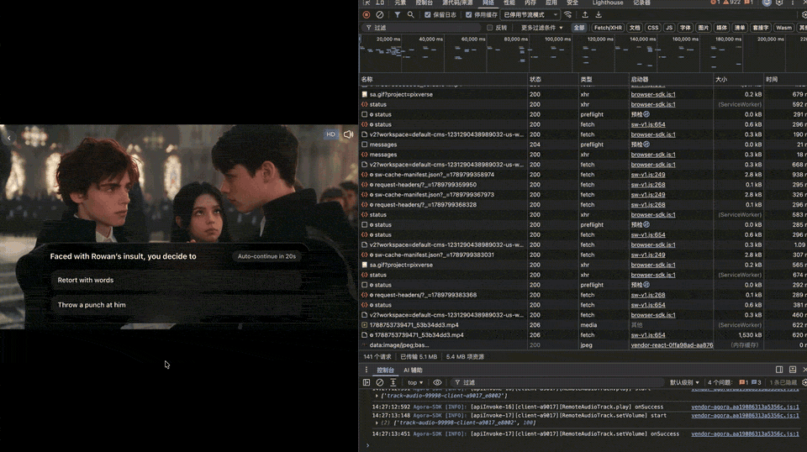Switch to the 性能 tab

pos(509,3)
